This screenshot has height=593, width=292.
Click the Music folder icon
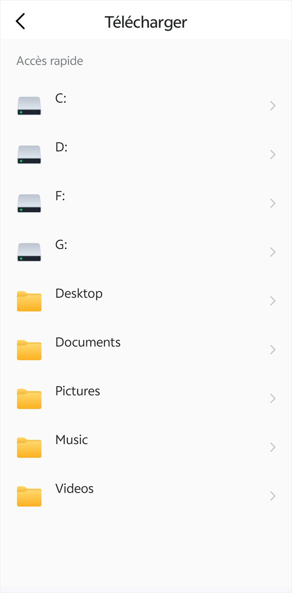[29, 447]
